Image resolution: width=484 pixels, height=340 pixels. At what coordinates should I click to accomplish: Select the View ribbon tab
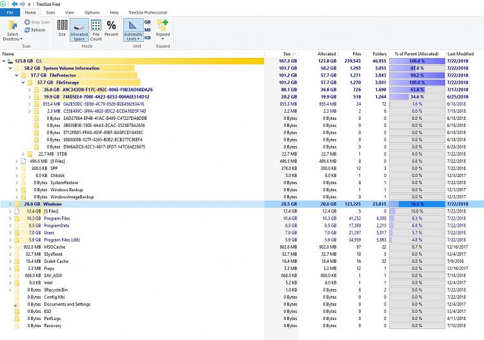coord(70,12)
